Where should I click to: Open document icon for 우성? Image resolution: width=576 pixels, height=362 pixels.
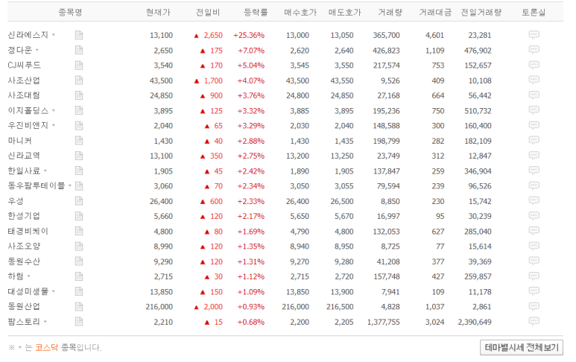point(79,201)
